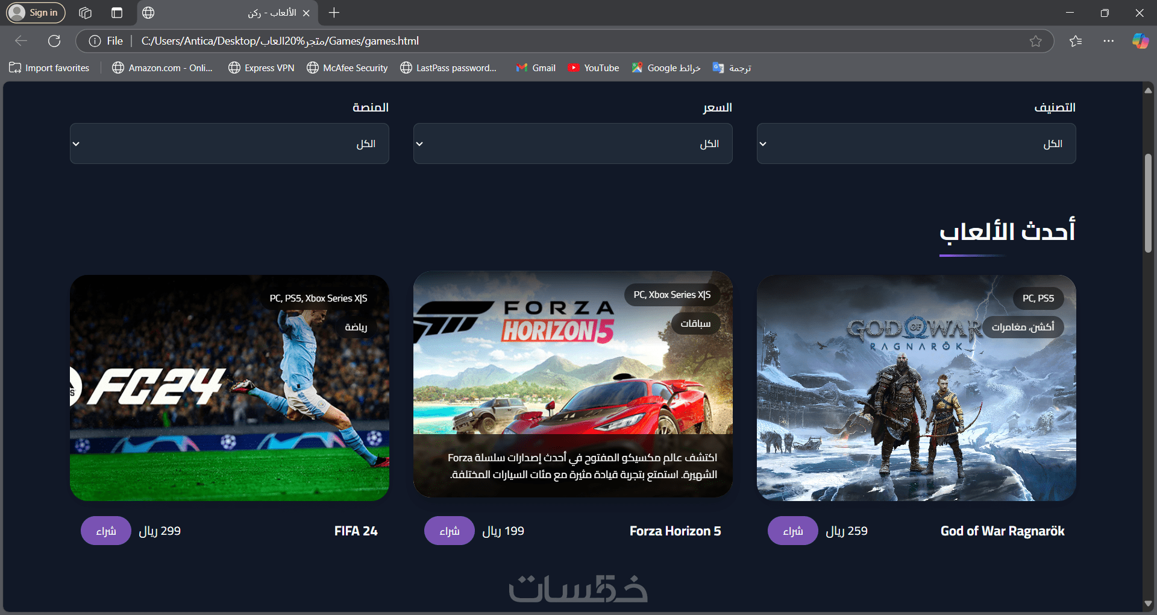The height and width of the screenshot is (615, 1157).
Task: Open the tab actions menu icon
Action: 117,13
